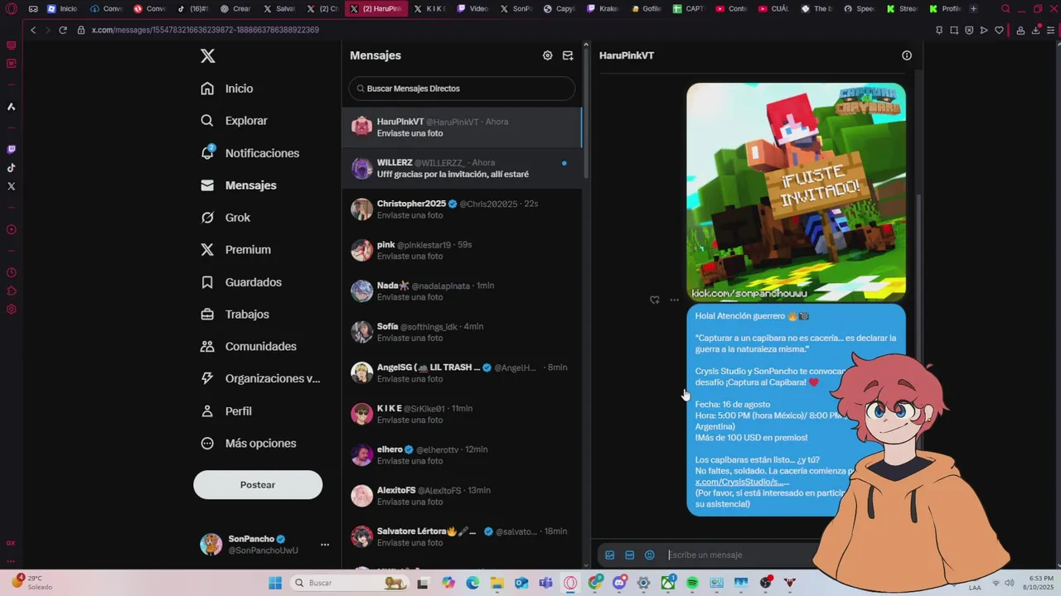Viewport: 1061px width, 596px height.
Task: Open AngelSG LIL TRASH conversation
Action: tap(462, 373)
